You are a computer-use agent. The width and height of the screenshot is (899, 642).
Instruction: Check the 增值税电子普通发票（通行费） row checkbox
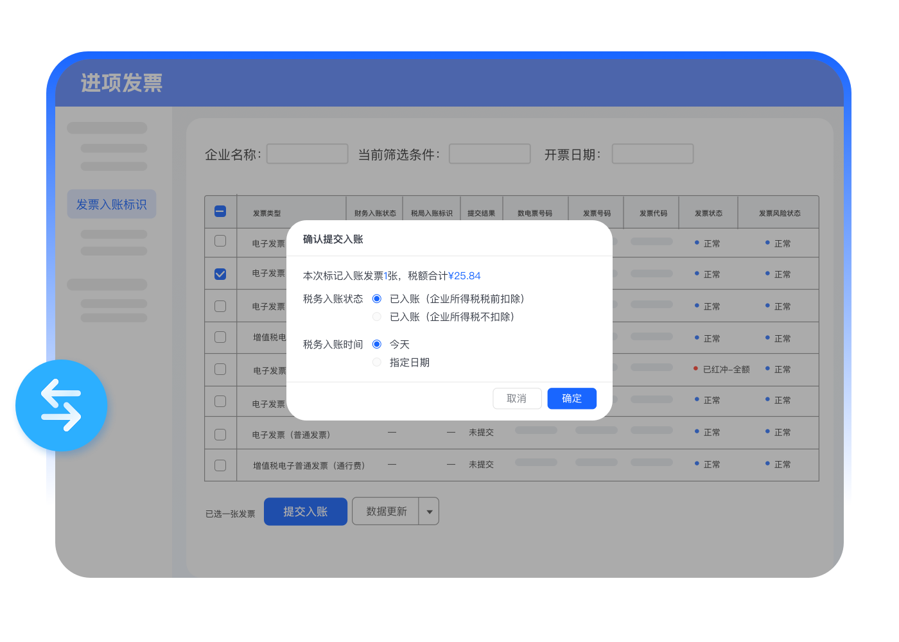pyautogui.click(x=220, y=465)
